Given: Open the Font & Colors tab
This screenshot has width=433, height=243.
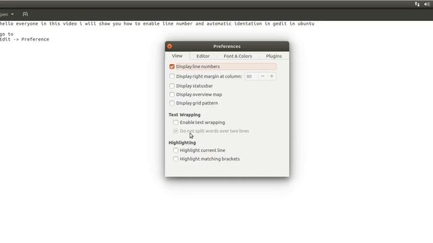Looking at the screenshot, I should pyautogui.click(x=237, y=56).
